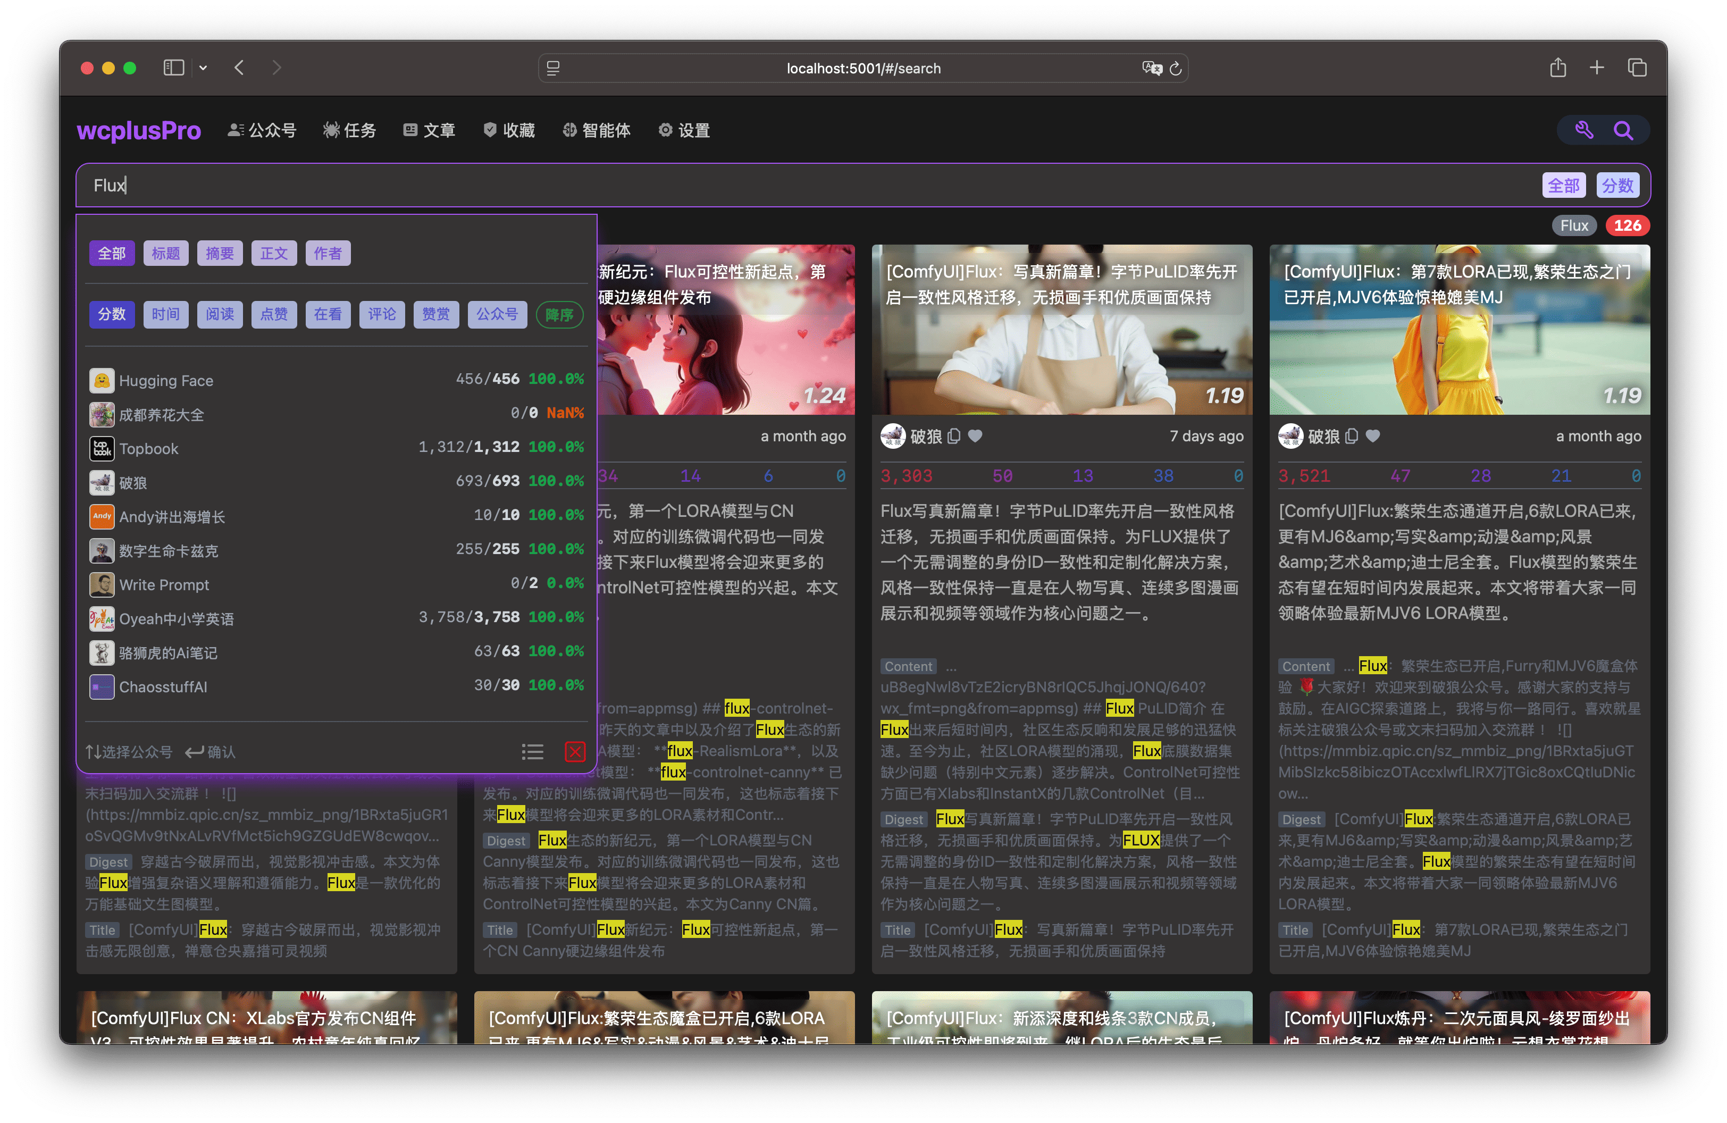Click the copy icon on the 第7款LORA card
Screen dimensions: 1727x1123
[1352, 436]
